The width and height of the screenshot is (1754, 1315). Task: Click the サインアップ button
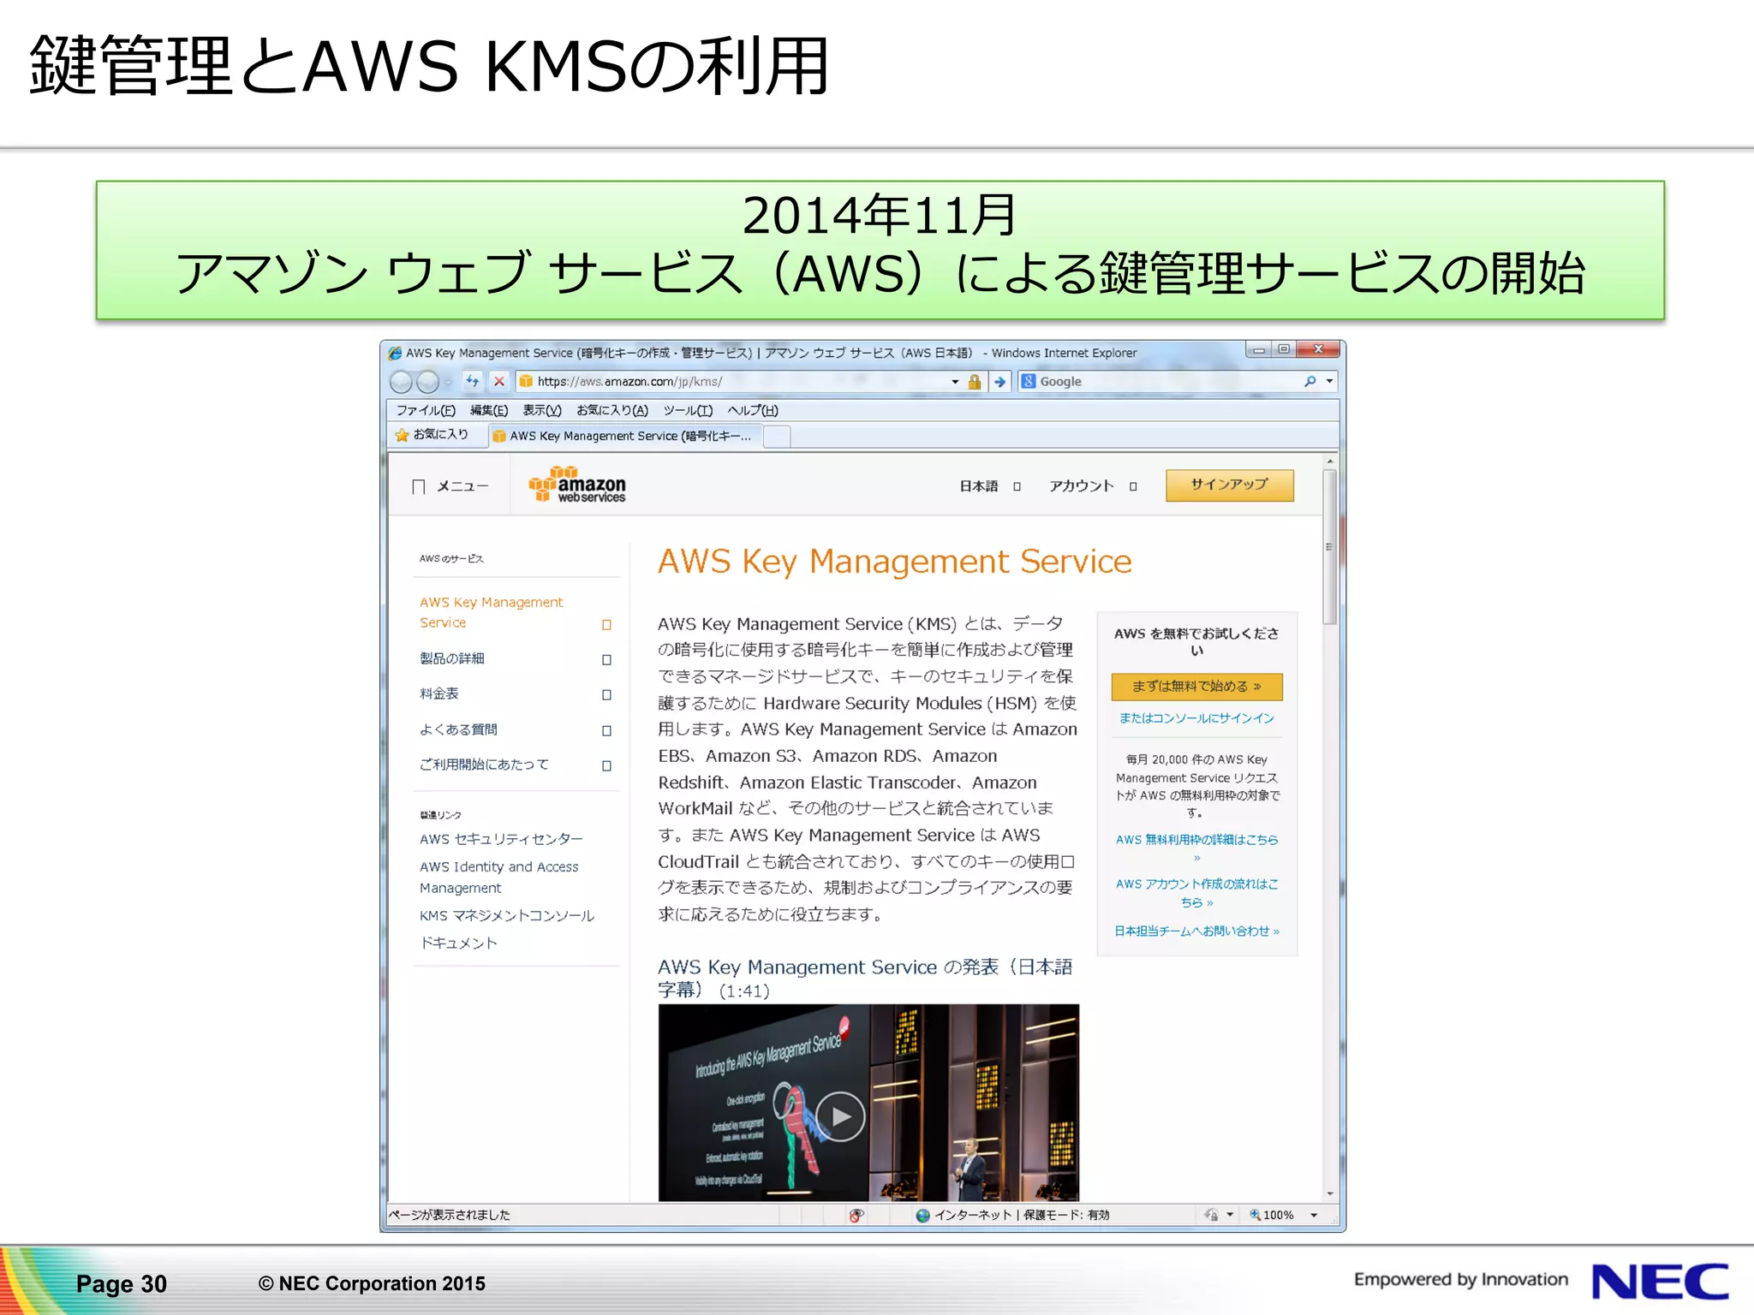point(1229,485)
